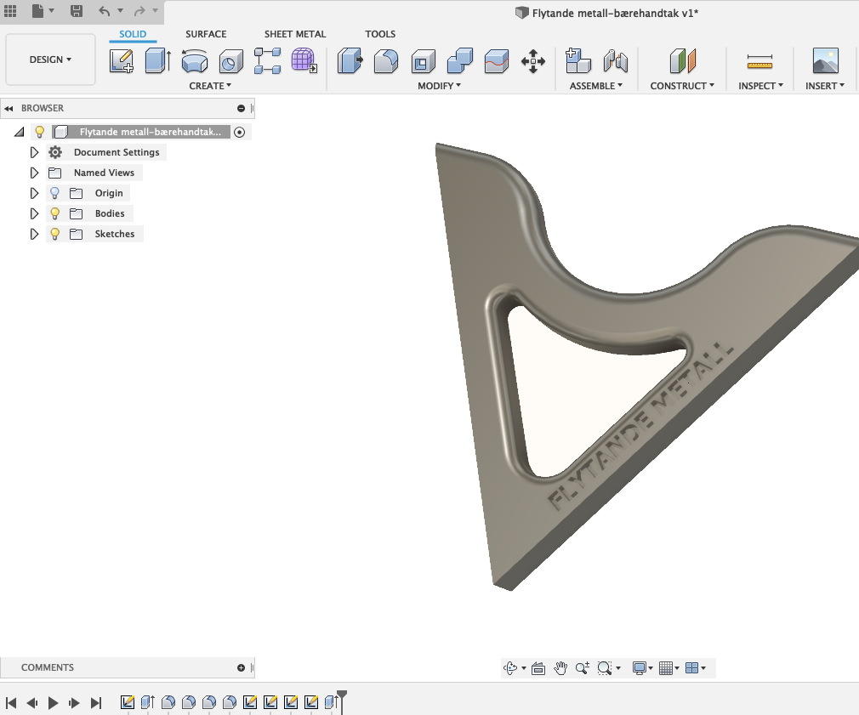
Task: Toggle visibility lightbulb of root component
Action: pyautogui.click(x=39, y=132)
